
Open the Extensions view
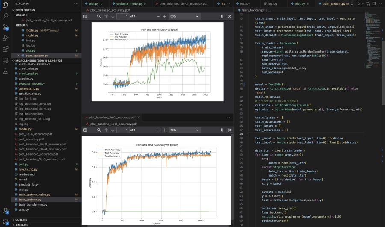point(6,49)
